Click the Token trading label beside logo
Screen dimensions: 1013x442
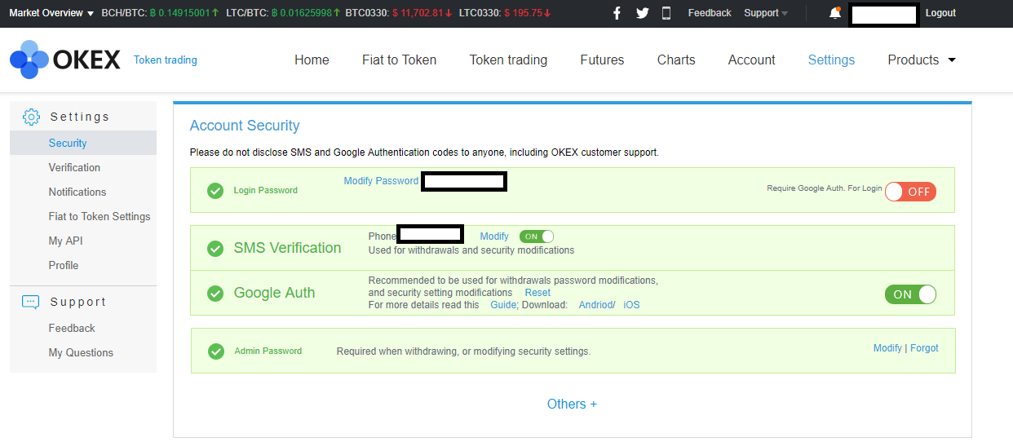point(166,60)
